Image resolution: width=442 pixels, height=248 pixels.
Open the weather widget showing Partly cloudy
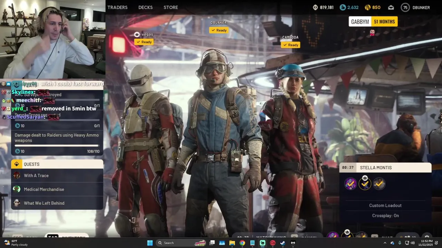click(16, 243)
